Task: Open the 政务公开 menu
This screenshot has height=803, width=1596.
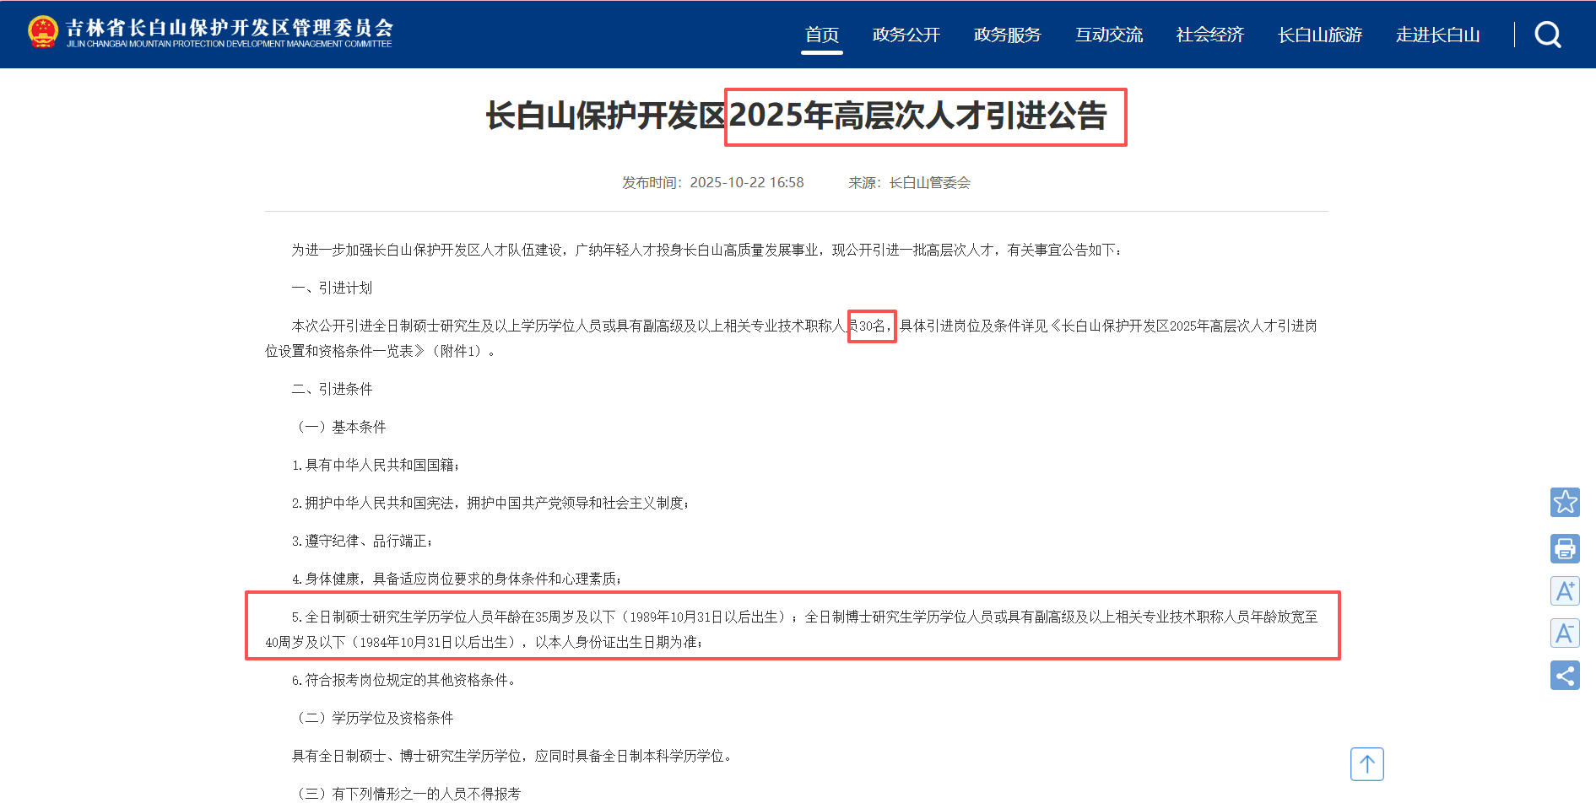Action: [906, 35]
